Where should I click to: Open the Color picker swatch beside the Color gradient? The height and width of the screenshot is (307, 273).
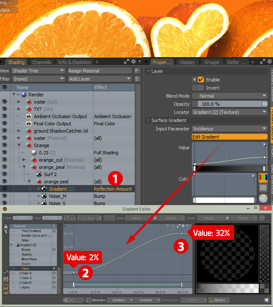tap(263, 177)
